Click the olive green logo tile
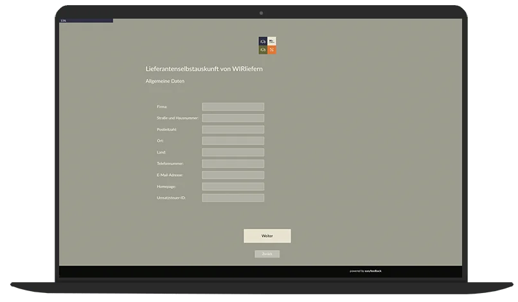Image resolution: width=518 pixels, height=302 pixels. click(263, 50)
